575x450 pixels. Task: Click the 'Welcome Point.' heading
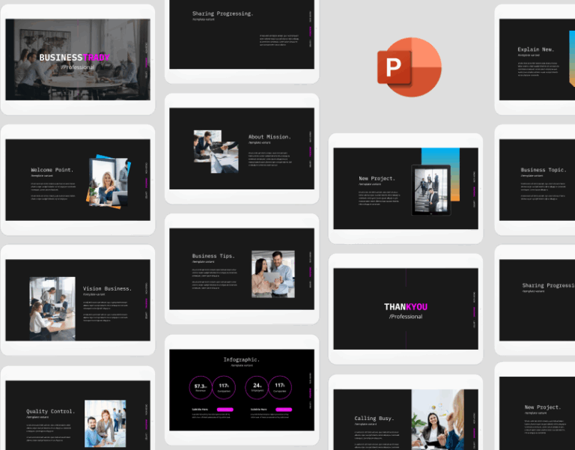(52, 170)
